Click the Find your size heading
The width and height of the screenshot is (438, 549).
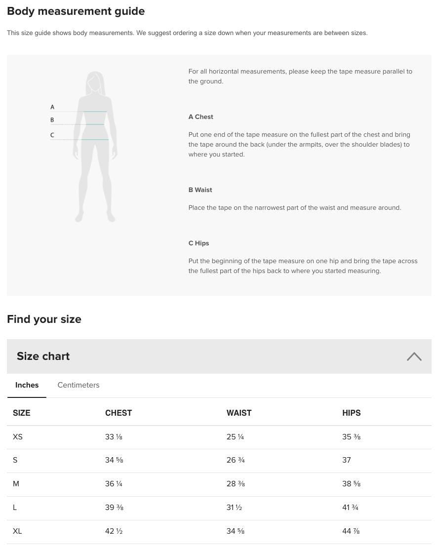tap(44, 319)
